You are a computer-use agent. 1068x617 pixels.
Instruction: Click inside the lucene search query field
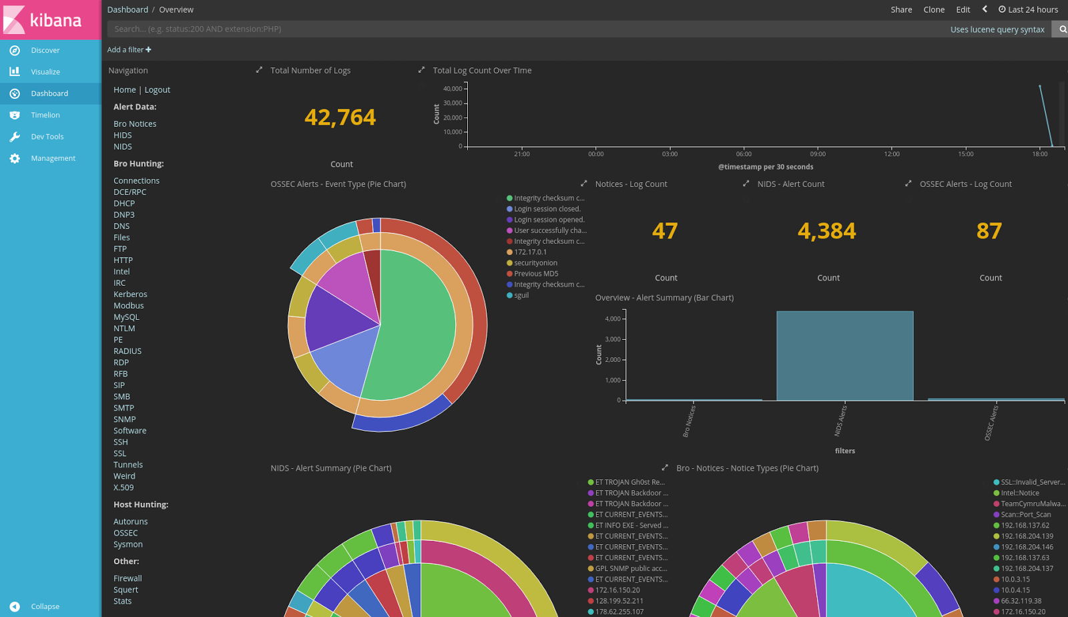[x=467, y=29]
